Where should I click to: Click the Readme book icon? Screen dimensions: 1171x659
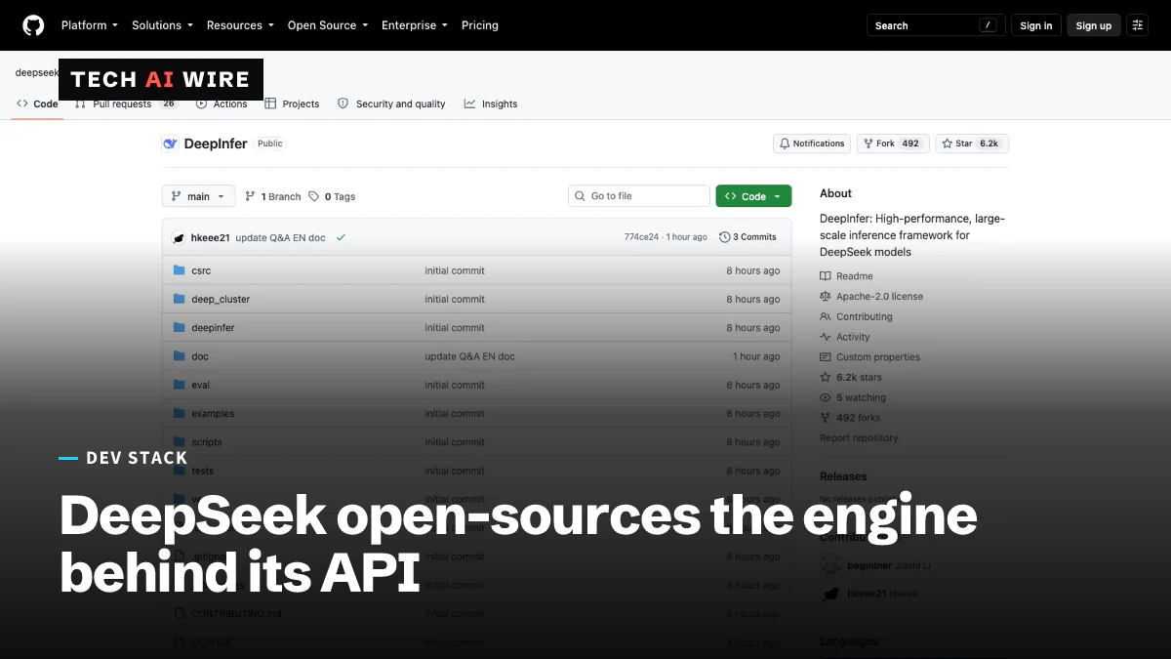(x=826, y=276)
